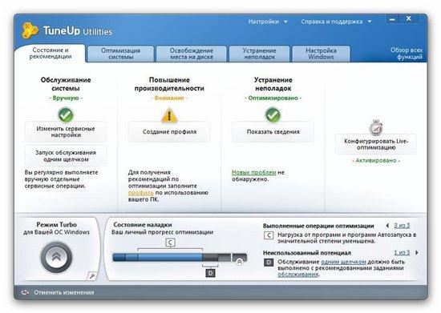
Task: Open the 1 из 3 counter link
Action: coord(402,253)
